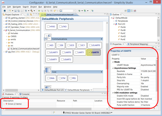
Task: Click the Core category chip icon
Action: [48, 70]
